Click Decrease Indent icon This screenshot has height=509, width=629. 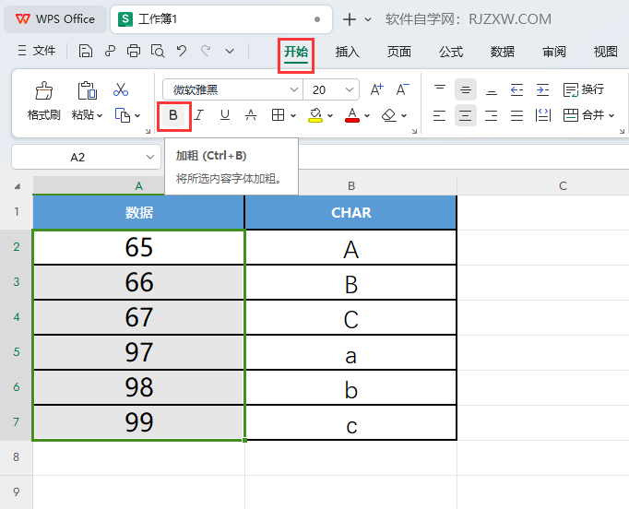coord(516,89)
